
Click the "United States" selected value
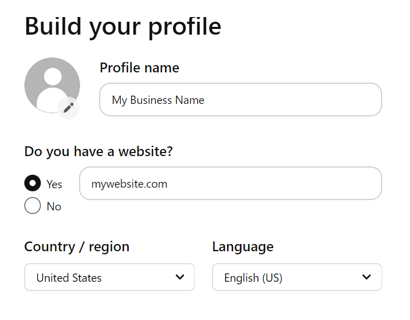pos(69,278)
